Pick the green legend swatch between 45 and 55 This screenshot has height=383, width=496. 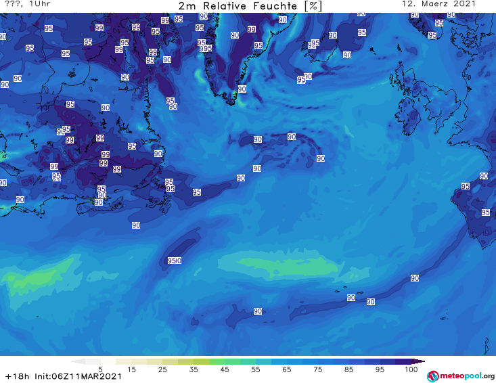tap(240, 361)
